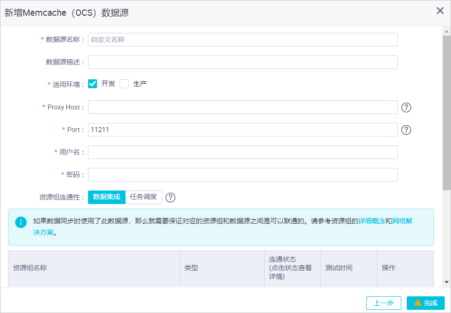Check the 生产 environment checkbox

(124, 84)
